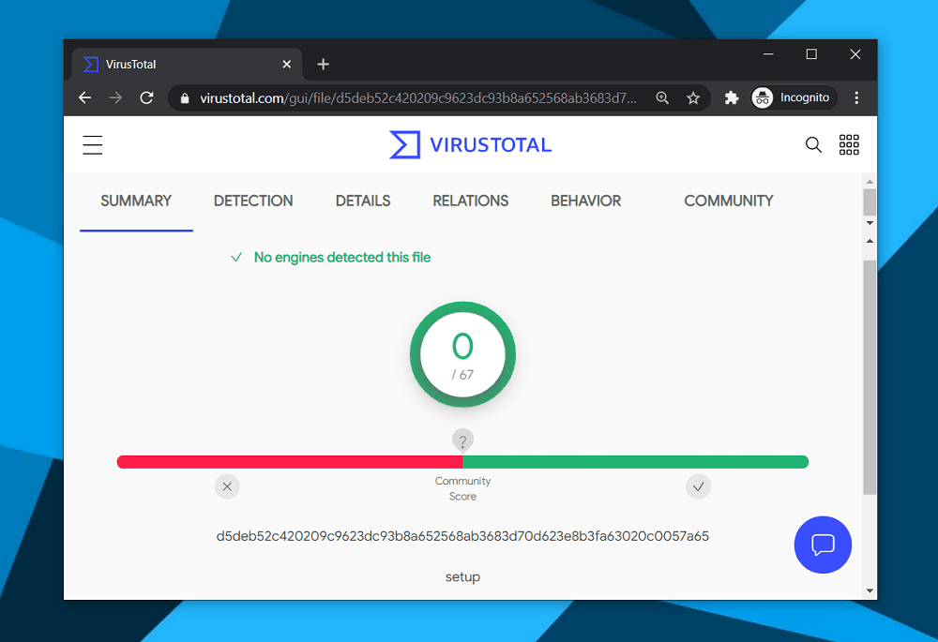
Task: Click the zoom magnifier in address bar
Action: (662, 97)
